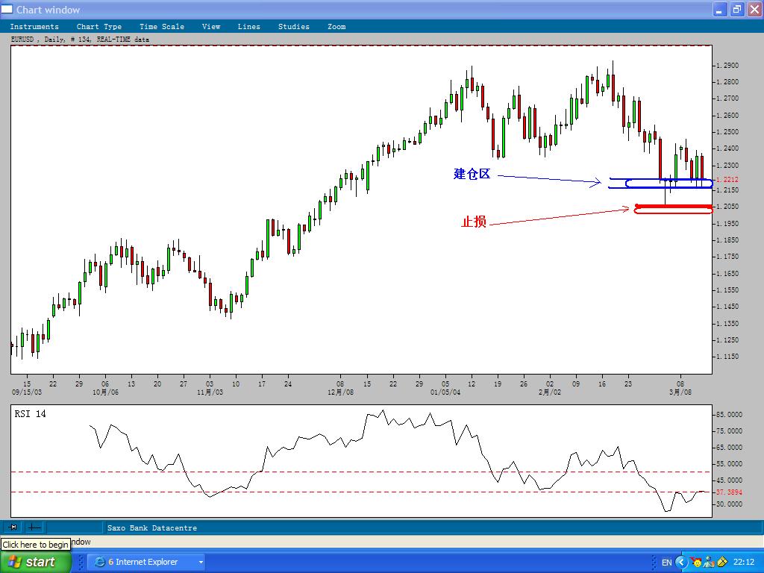Click the Saxo Bank Datacentre status text
This screenshot has width=764, height=573.
[152, 527]
